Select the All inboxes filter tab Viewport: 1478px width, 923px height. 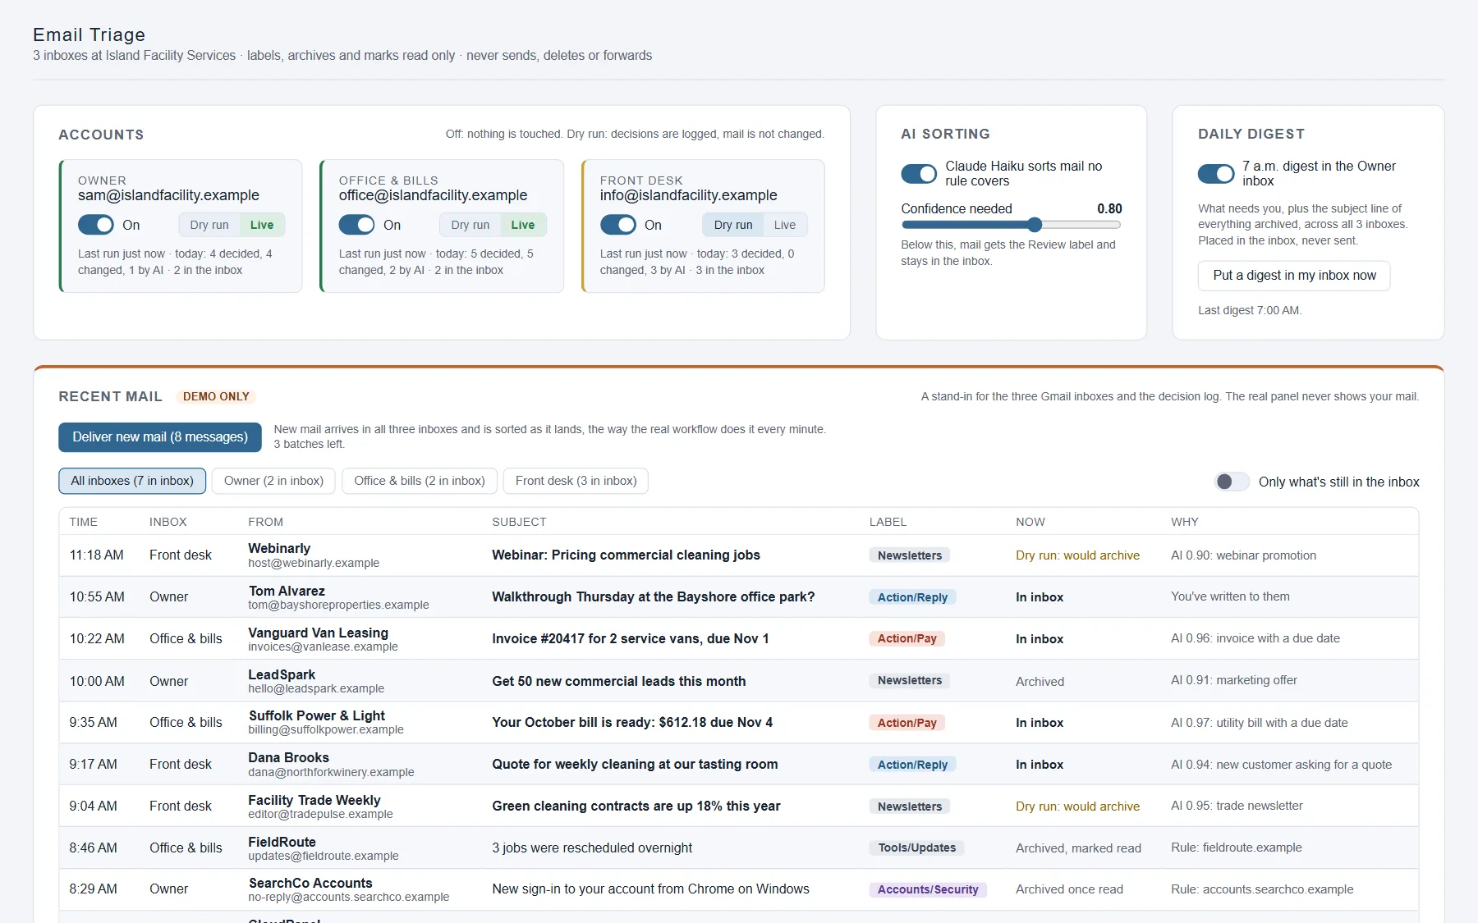[132, 481]
